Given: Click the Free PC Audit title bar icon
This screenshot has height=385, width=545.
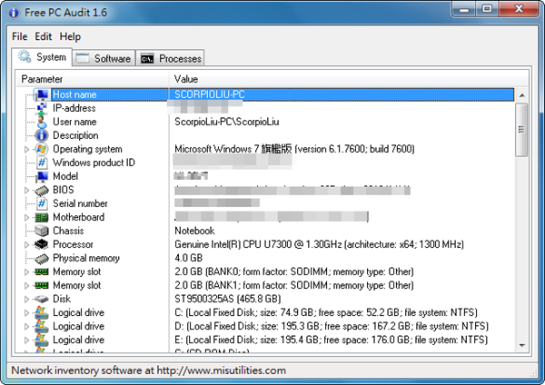Looking at the screenshot, I should click(x=14, y=13).
